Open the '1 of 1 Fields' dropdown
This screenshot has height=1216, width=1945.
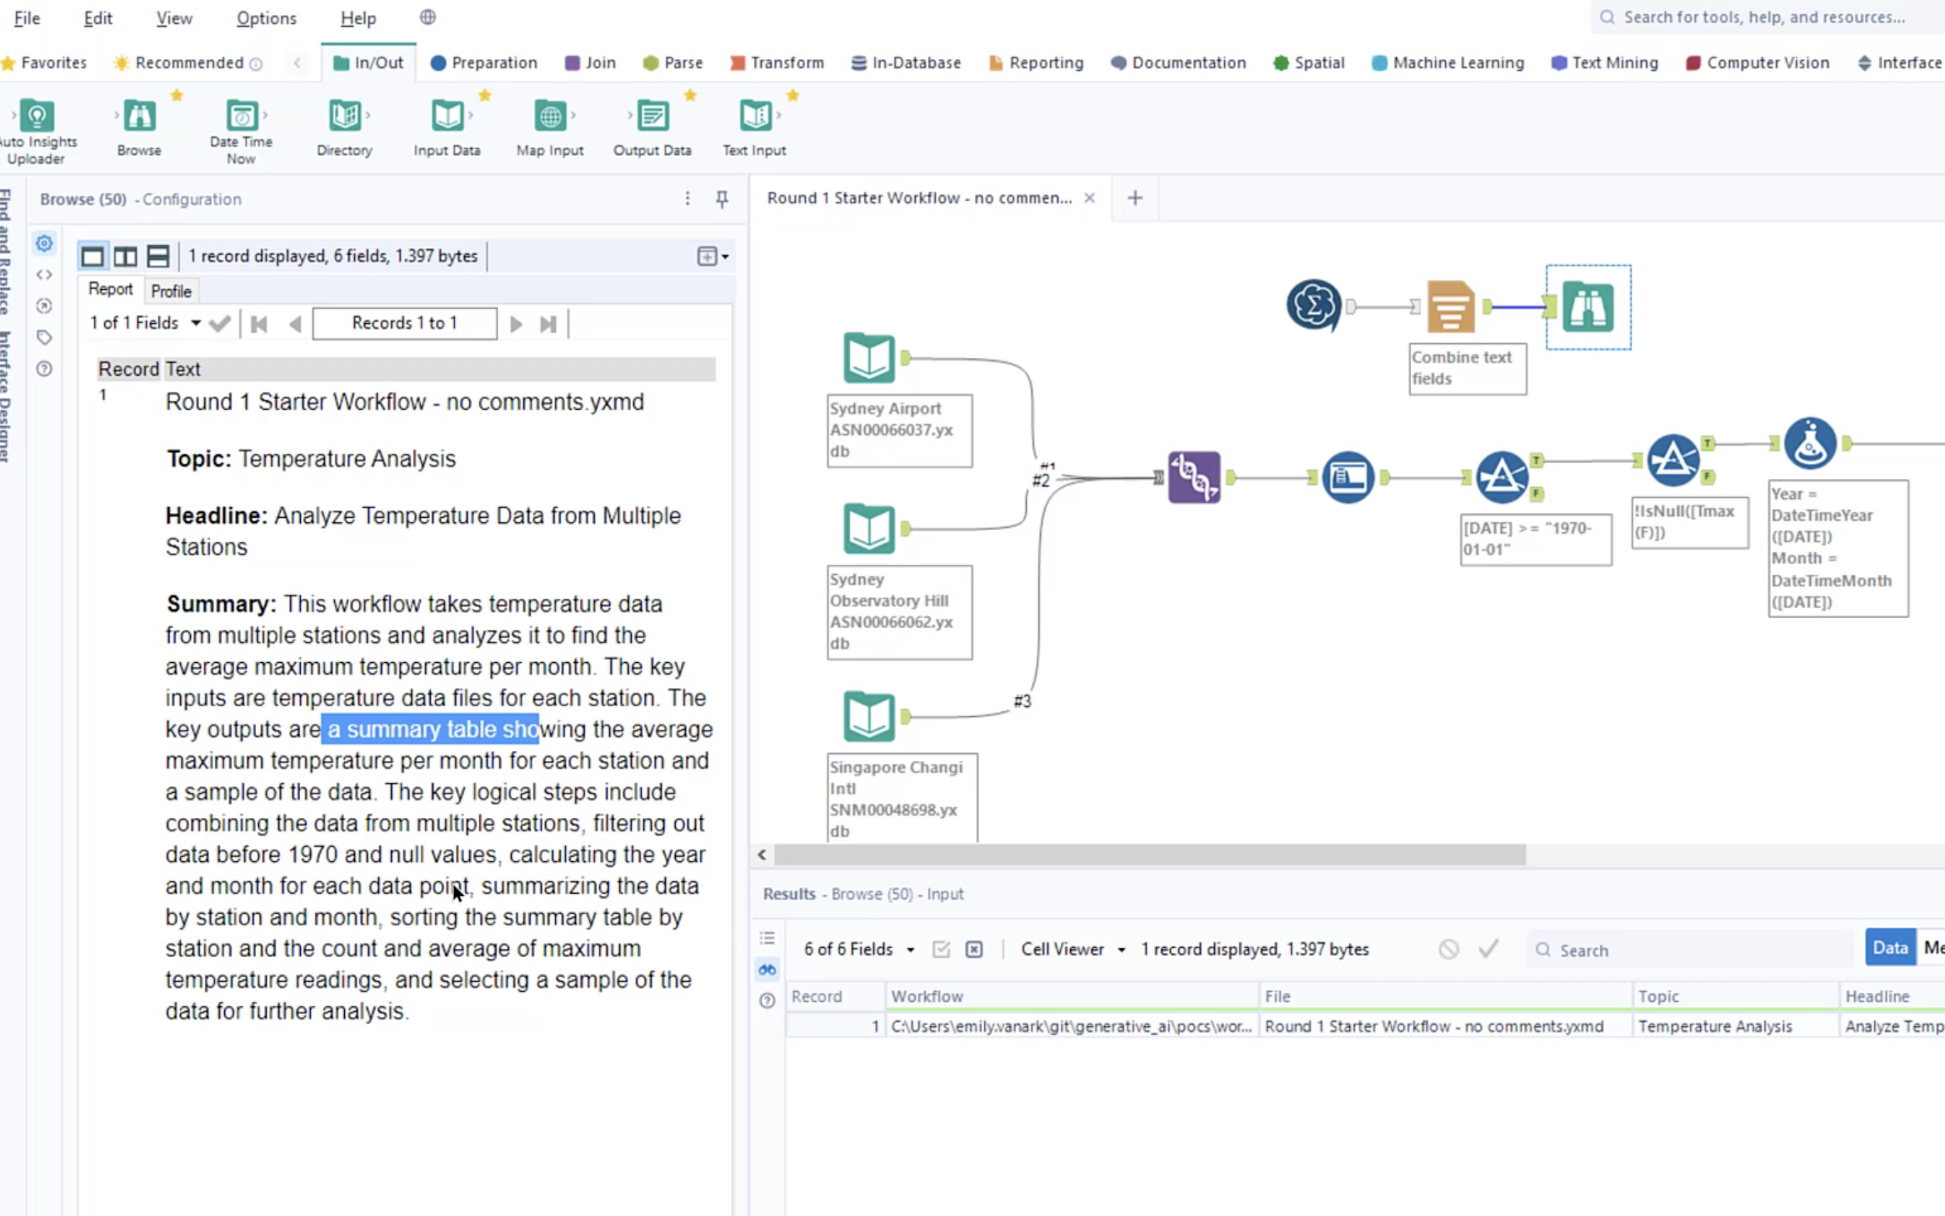coord(196,323)
